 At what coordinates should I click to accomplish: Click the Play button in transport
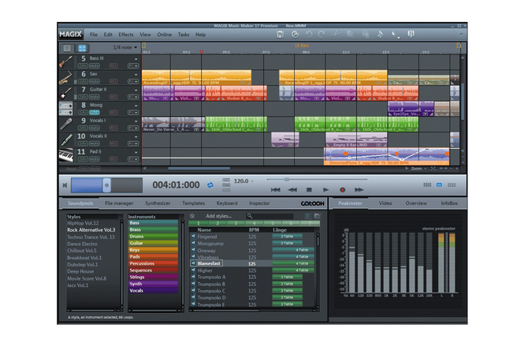[326, 190]
